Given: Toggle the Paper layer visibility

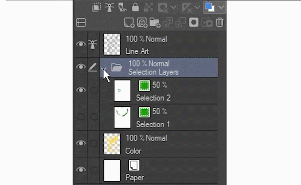Looking at the screenshot, I should point(81,170).
